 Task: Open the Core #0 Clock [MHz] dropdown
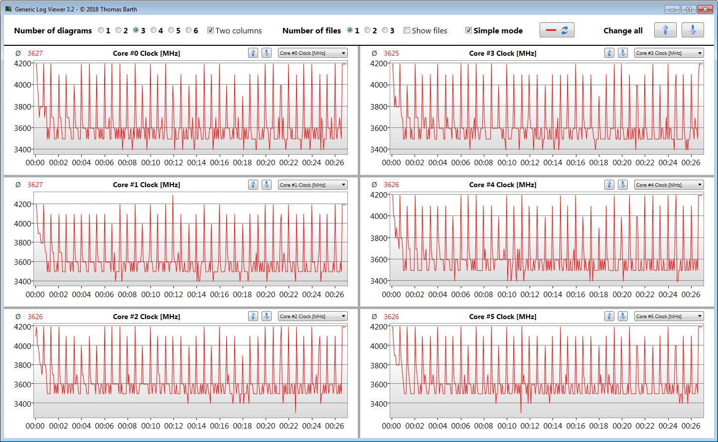pyautogui.click(x=312, y=53)
